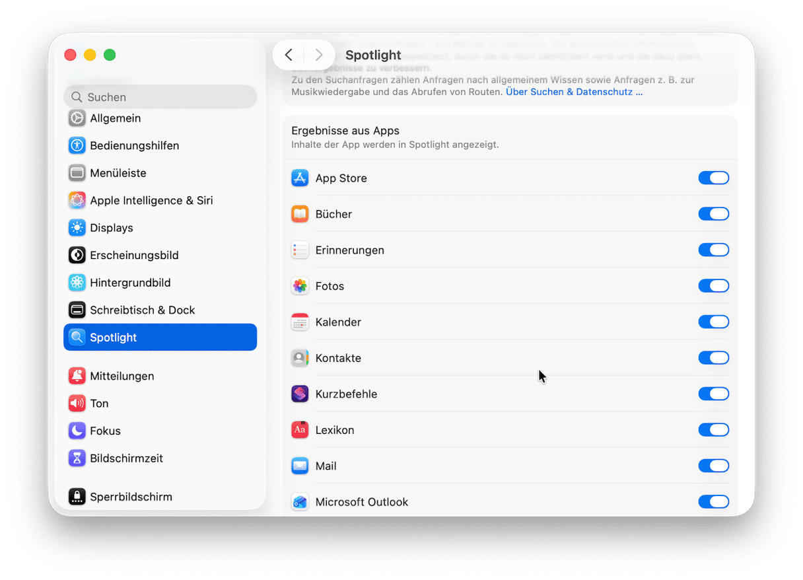Viewport: 803px width, 580px height.
Task: Disable the Kurzbefehle switch
Action: point(714,393)
